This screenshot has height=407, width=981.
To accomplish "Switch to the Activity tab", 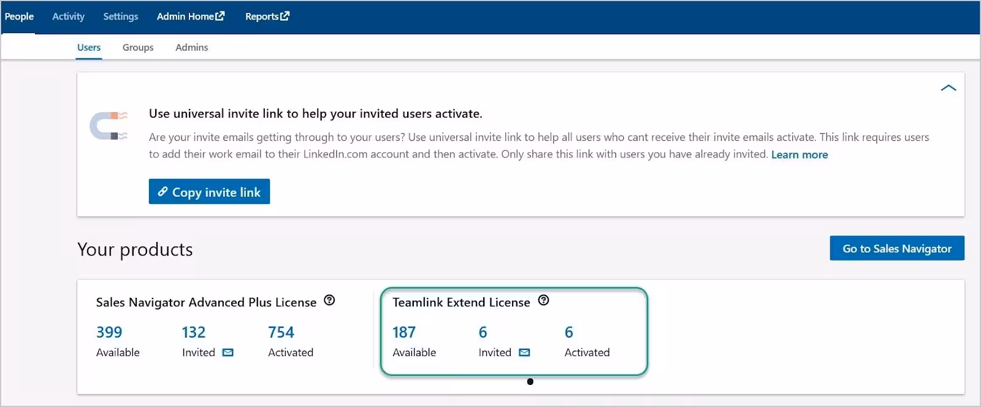I will pyautogui.click(x=68, y=17).
